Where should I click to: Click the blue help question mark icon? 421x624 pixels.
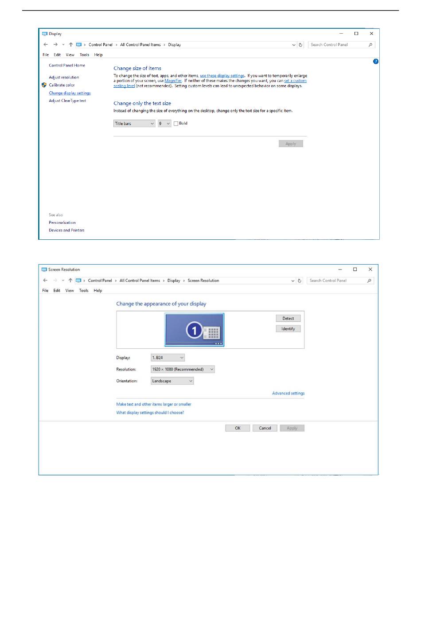click(x=376, y=61)
